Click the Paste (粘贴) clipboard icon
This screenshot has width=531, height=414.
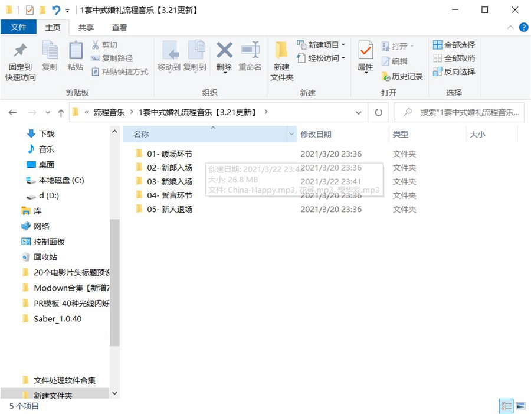pos(76,50)
